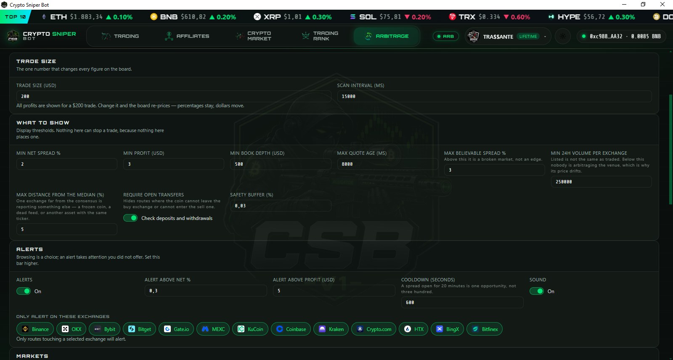Click the HTX logo icon
Screen dimensions: 673x360
[408, 329]
